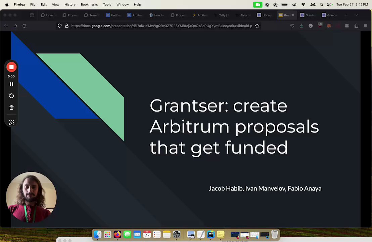Open the Firefox downloads panel
This screenshot has width=372, height=242.
(x=301, y=26)
